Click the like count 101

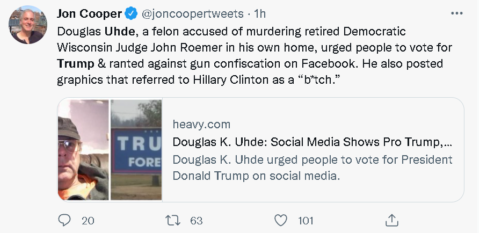point(306,220)
